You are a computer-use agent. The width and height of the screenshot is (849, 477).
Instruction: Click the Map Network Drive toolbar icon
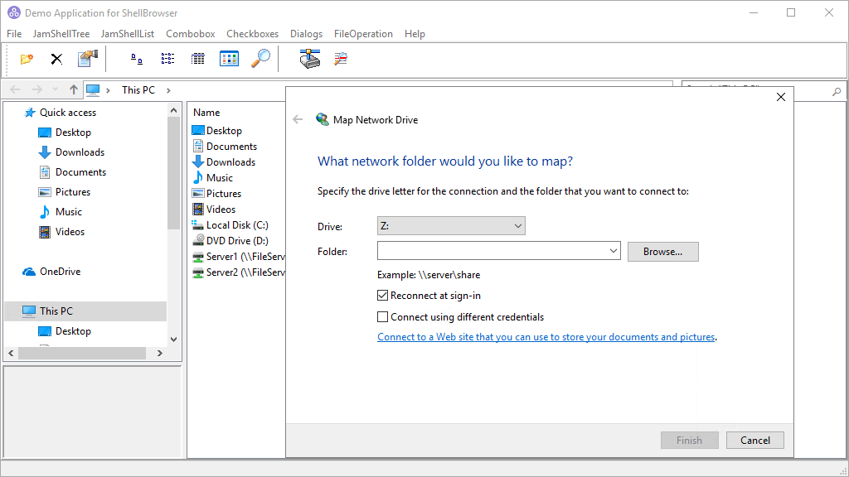[309, 59]
